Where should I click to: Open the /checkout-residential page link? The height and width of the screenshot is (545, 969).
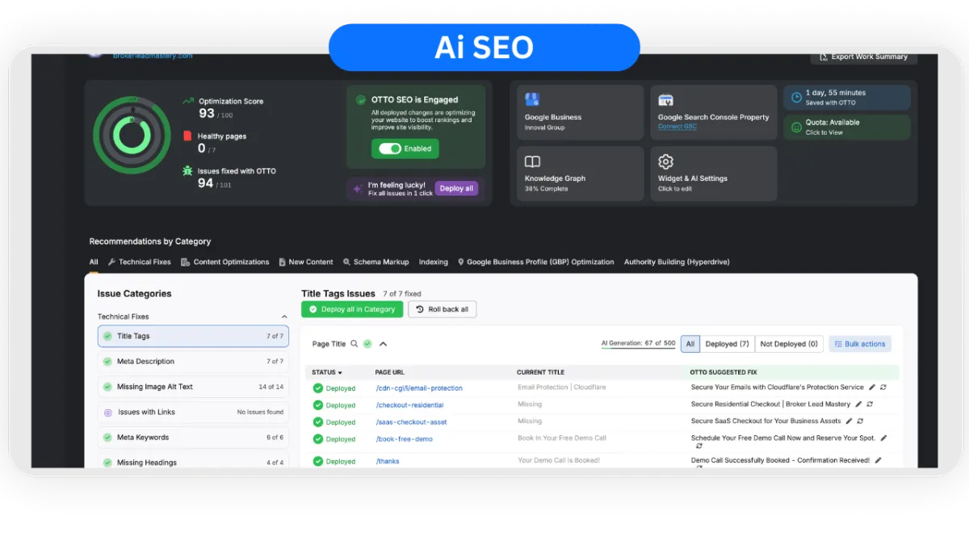coord(409,405)
